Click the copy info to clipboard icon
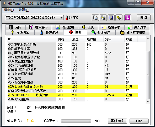This screenshot has height=127, width=155. tap(95, 18)
